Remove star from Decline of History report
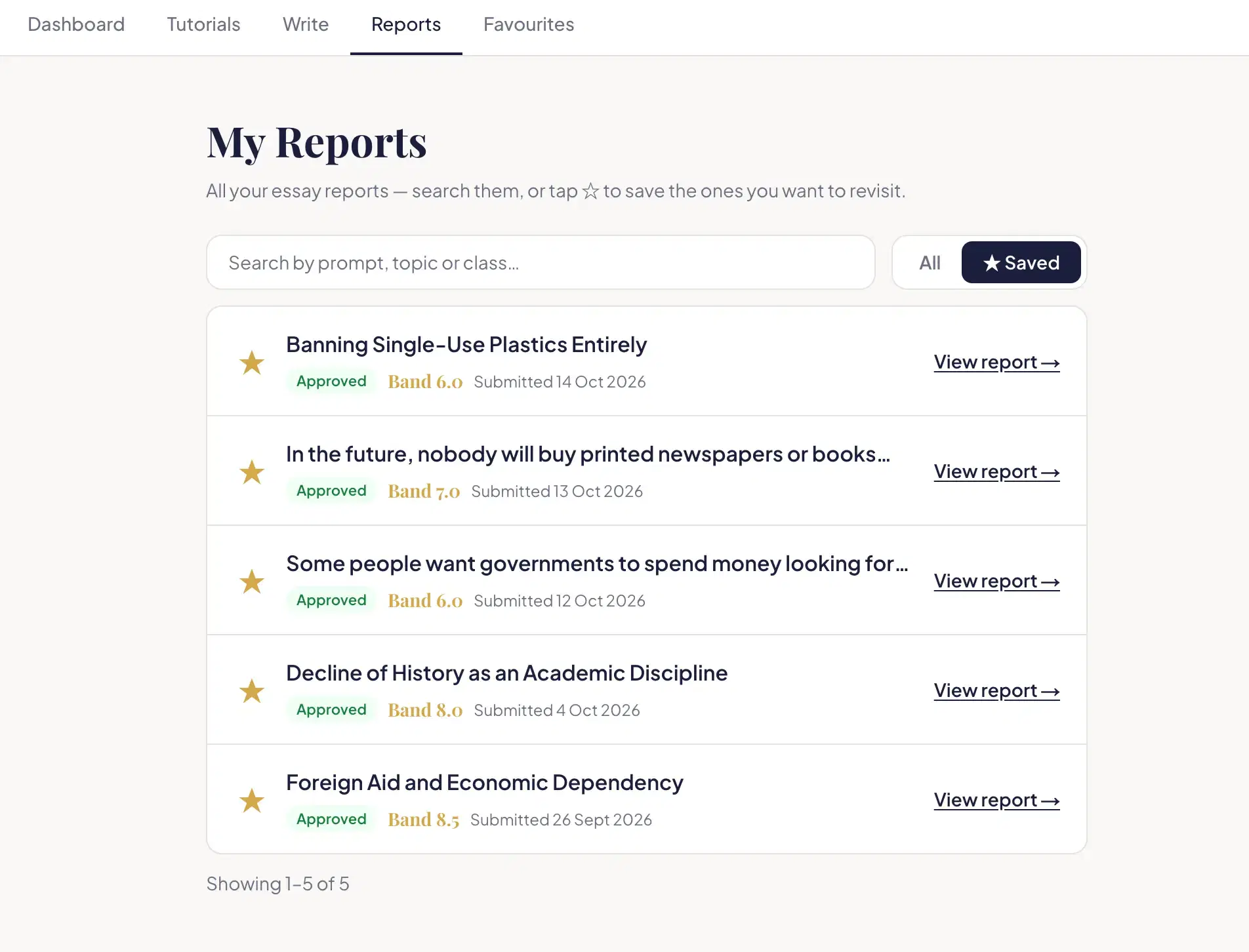 pyautogui.click(x=252, y=690)
